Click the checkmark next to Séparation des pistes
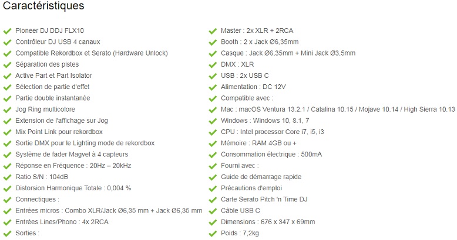The height and width of the screenshot is (240, 457). (7, 64)
